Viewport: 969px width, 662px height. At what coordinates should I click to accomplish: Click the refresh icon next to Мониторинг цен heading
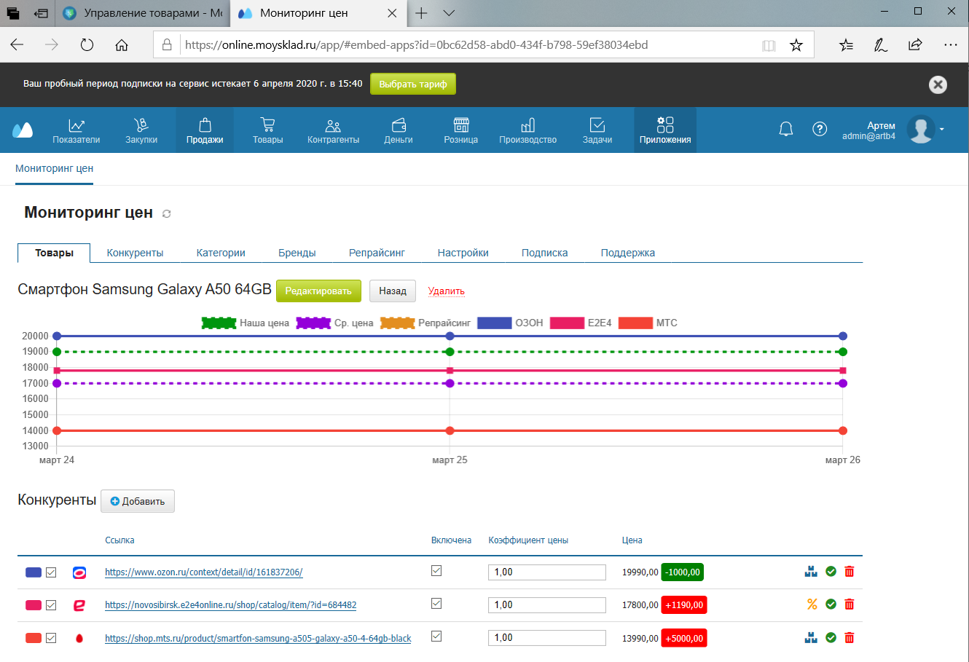coord(166,213)
